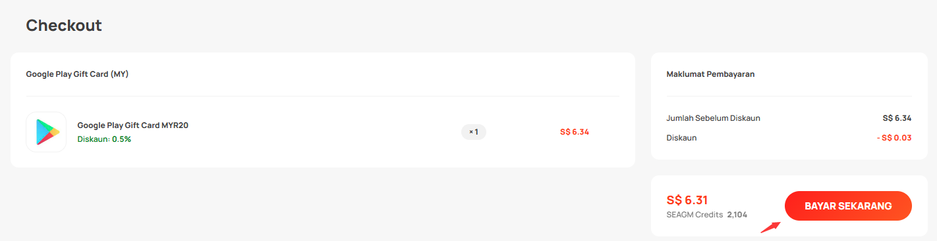This screenshot has width=937, height=241.
Task: Click the 2,104 credits value
Action: (x=737, y=215)
